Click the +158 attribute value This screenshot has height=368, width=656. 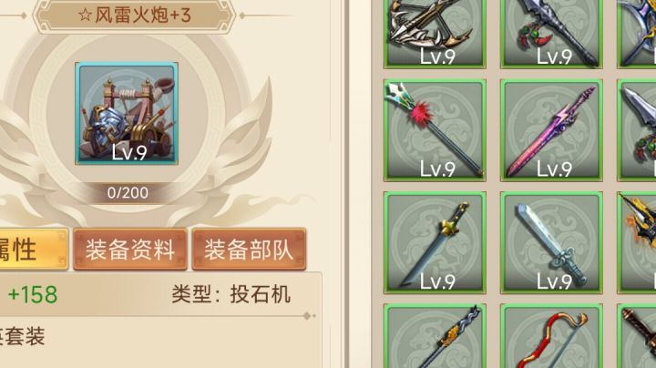pyautogui.click(x=33, y=294)
